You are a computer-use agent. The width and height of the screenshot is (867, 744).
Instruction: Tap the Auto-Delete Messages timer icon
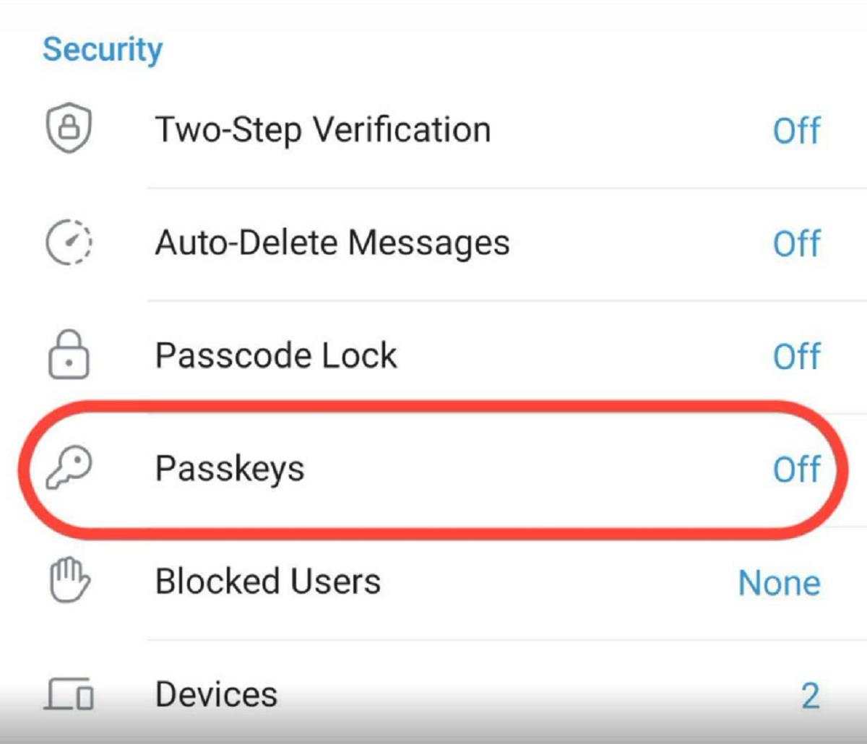tap(69, 243)
